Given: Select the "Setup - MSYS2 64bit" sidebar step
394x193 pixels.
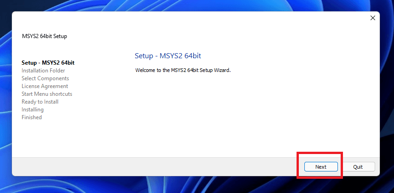Looking at the screenshot, I should tap(48, 63).
